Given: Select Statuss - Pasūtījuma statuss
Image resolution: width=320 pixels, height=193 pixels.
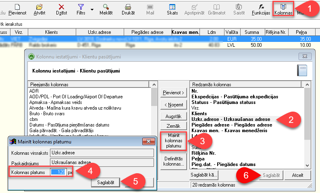Looking at the screenshot, I should click(x=223, y=102).
